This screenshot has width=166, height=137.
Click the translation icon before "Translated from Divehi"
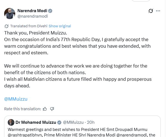point(7,26)
